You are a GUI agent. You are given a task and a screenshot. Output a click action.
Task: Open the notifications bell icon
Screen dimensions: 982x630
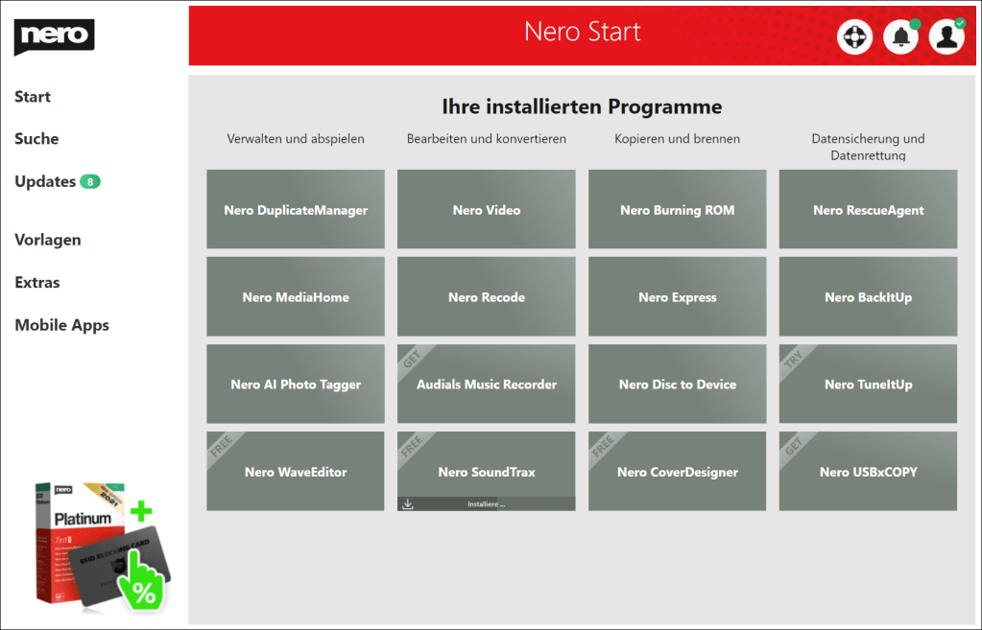900,37
